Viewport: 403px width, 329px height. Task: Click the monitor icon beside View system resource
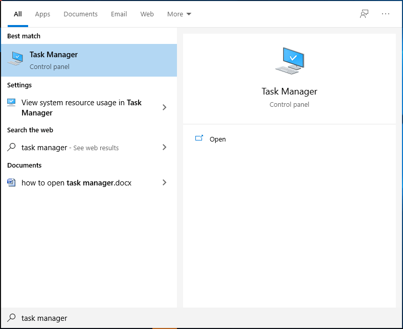pyautogui.click(x=11, y=103)
